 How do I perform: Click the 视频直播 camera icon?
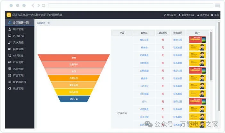pos(10,49)
